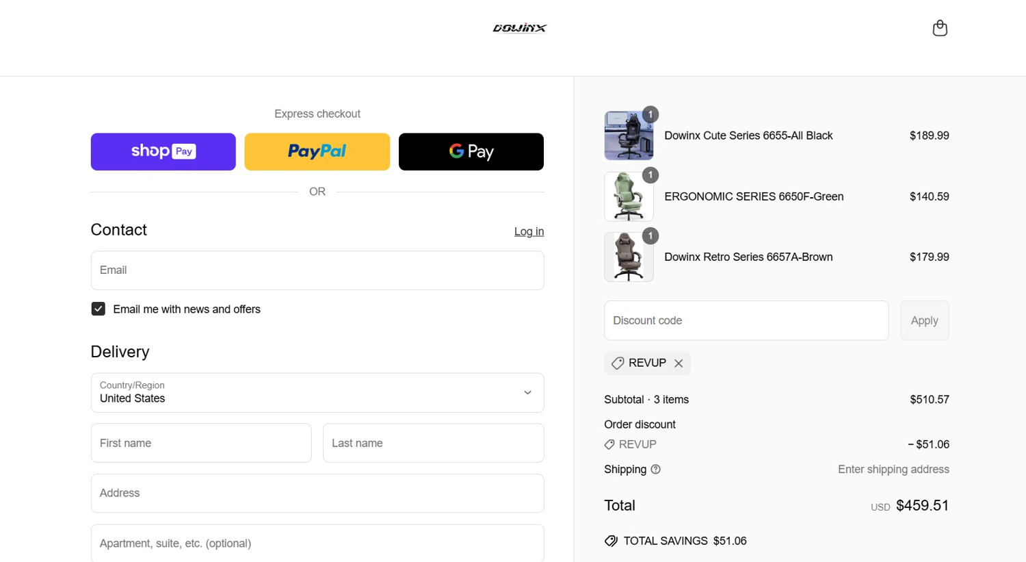Screen dimensions: 1026x562
Task: Click the Email me with news label
Action: tap(187, 309)
